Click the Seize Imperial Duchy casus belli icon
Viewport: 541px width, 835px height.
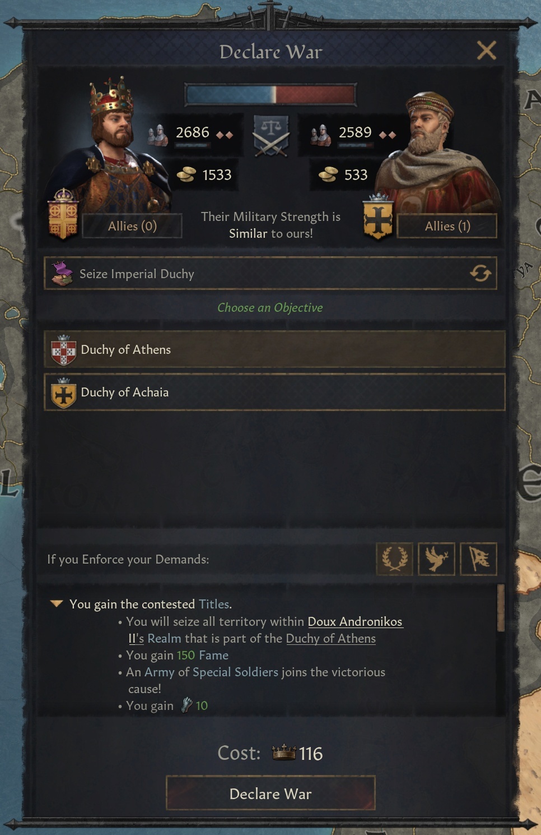tap(62, 274)
